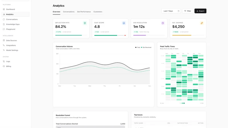Click the Model Settings sliders icon
The image size is (228, 128).
[x=4, y=50]
